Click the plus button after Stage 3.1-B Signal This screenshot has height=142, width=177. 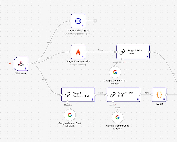coord(95,21)
